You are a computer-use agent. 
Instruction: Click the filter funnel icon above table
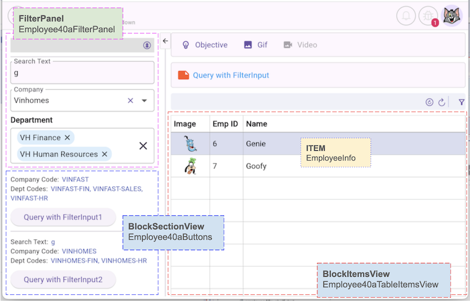462,102
